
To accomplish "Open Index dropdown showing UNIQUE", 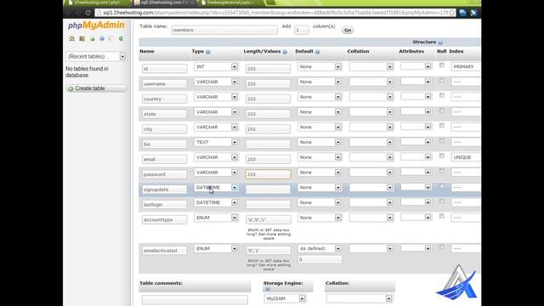I will tap(466, 157).
